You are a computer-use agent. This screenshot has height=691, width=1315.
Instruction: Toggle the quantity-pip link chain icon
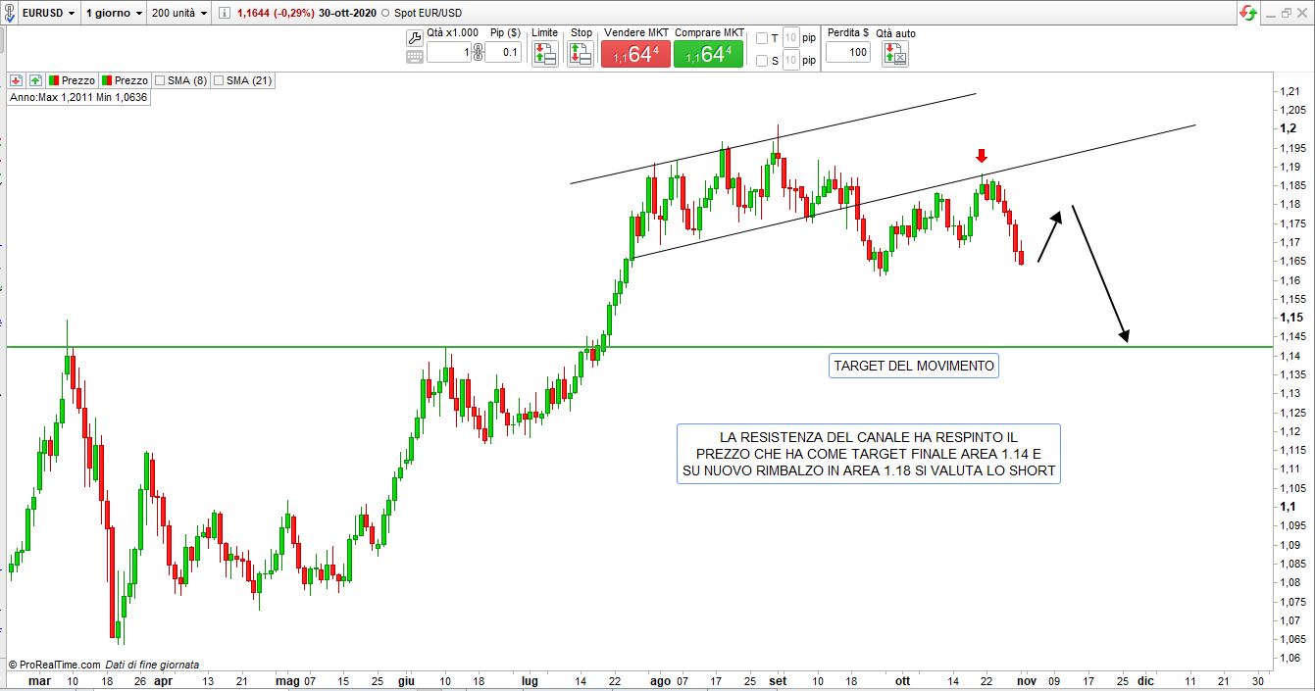(x=478, y=51)
